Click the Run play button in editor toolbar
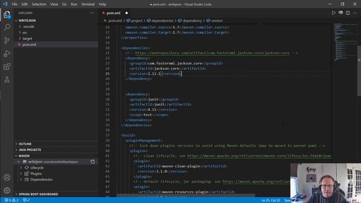This screenshot has height=203, width=361. (x=333, y=13)
